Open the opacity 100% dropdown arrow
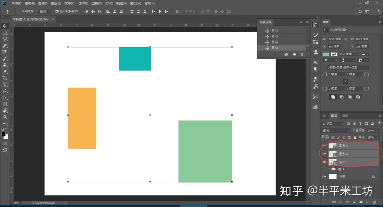This screenshot has width=383, height=207. pos(378,131)
